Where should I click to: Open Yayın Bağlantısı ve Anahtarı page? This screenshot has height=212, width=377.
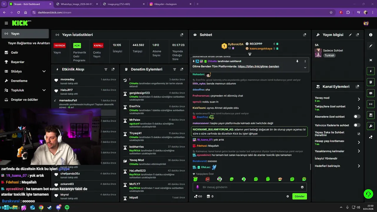(x=29, y=43)
